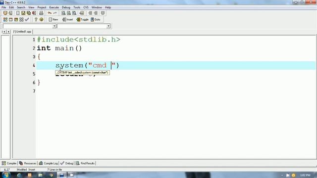Open the Tools menu

77,7
